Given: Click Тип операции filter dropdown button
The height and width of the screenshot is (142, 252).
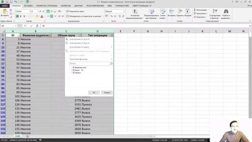Looking at the screenshot, I should (x=112, y=35).
